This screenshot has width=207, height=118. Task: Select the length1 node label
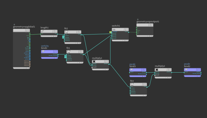[x=45, y=27]
